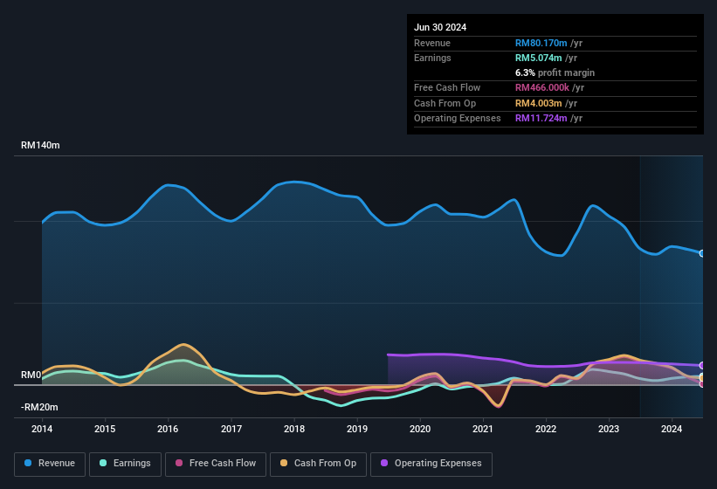Click the Jun 30 2024 tooltip date header
The image size is (717, 489).
440,27
